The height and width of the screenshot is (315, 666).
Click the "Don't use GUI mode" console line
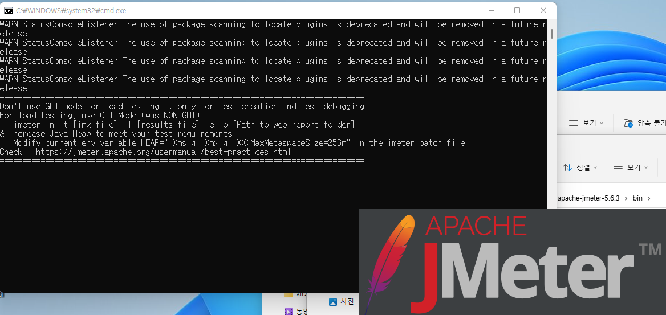point(184,107)
